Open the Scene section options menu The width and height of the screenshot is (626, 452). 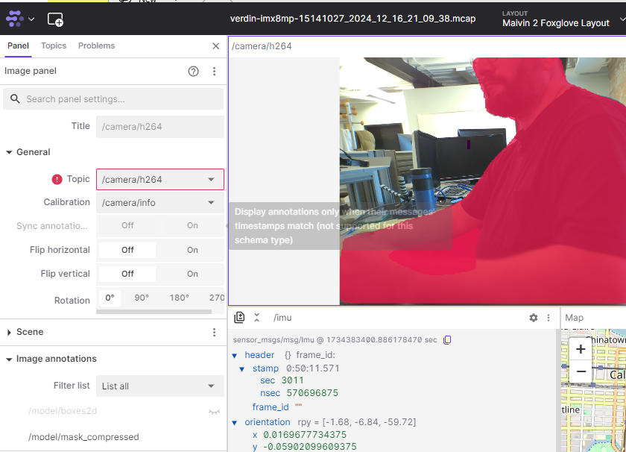(x=214, y=333)
